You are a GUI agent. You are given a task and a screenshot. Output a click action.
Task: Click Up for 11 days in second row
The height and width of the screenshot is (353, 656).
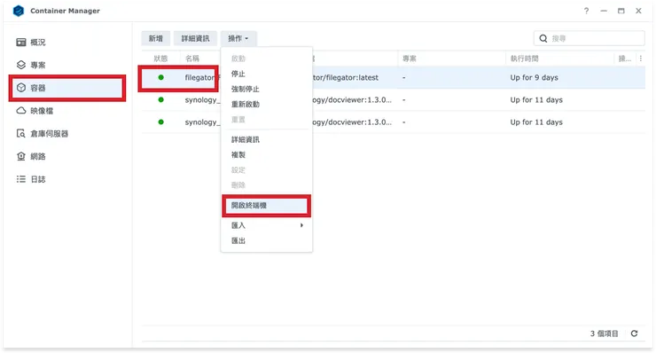[x=536, y=99]
